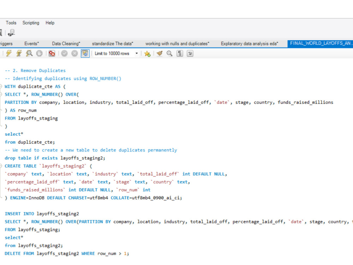This screenshot has height=265, width=353.
Task: Click 'drop table if exists layoffs_staging2;' line
Action: 55,158
